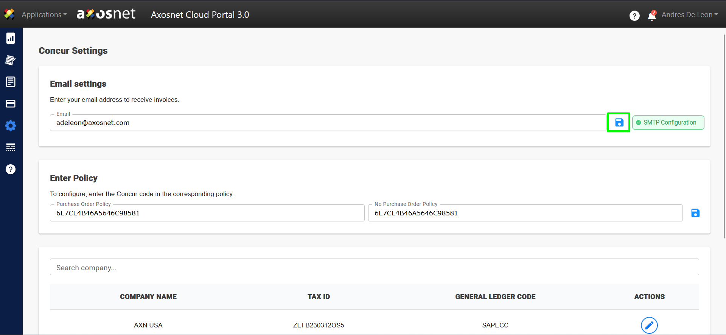Open notifications bell in top bar

coord(651,16)
